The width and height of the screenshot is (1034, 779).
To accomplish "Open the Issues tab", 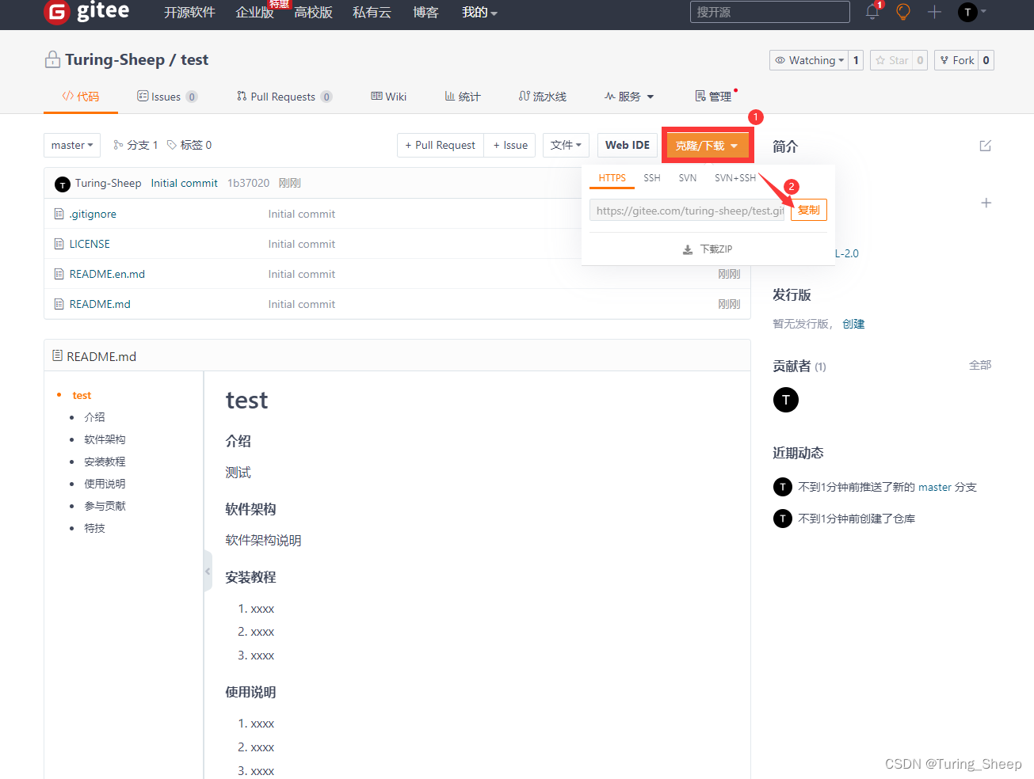I will point(167,97).
